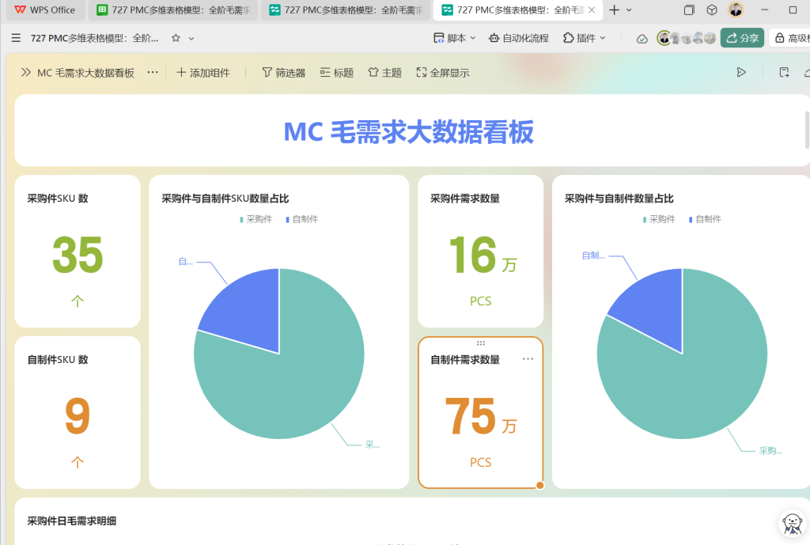Toggle 自制件 legend in SKU数量占比 chart
The width and height of the screenshot is (810, 545).
click(301, 219)
